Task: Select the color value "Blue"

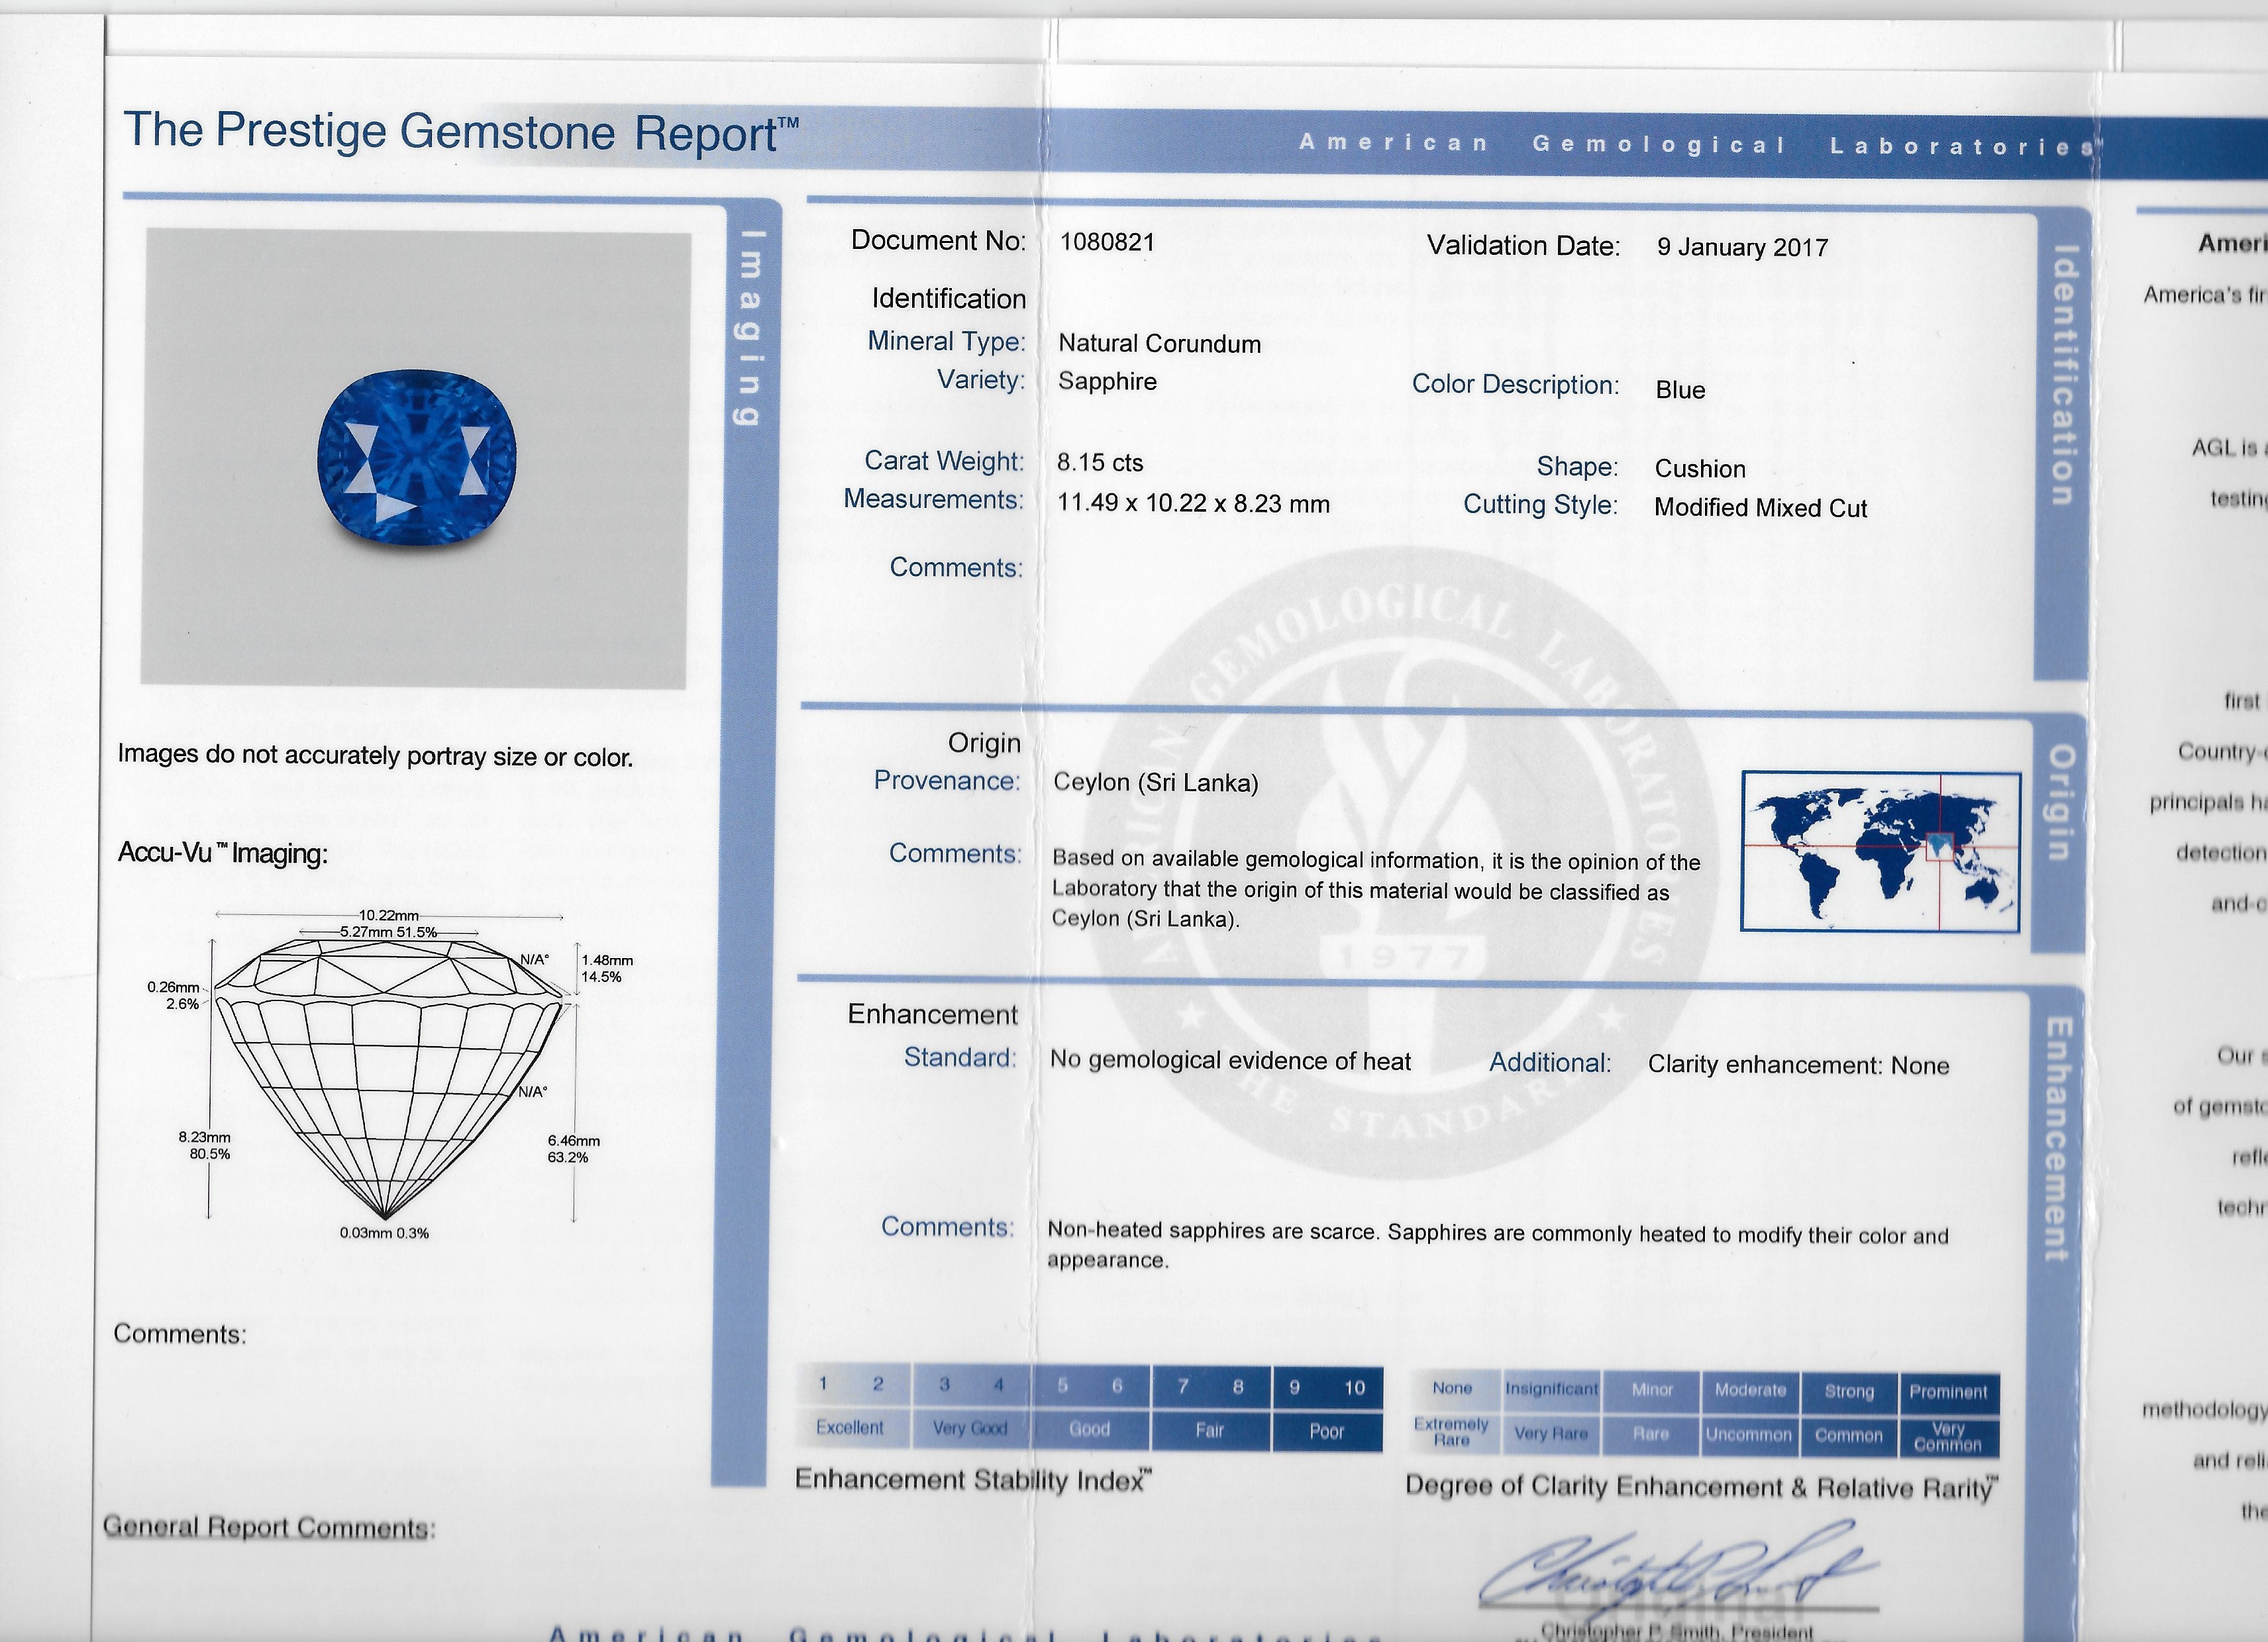Action: pyautogui.click(x=1680, y=390)
